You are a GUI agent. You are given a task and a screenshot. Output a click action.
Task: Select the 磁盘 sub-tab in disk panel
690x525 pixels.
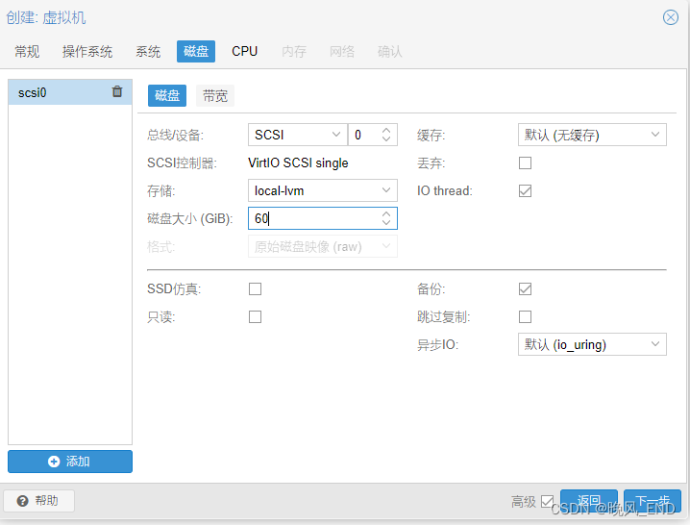click(167, 95)
